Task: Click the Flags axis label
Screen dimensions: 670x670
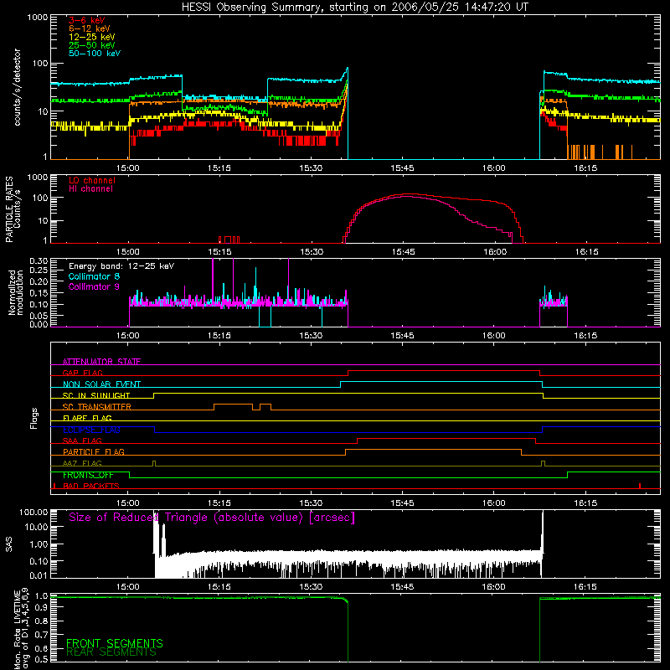Action: [x=34, y=418]
